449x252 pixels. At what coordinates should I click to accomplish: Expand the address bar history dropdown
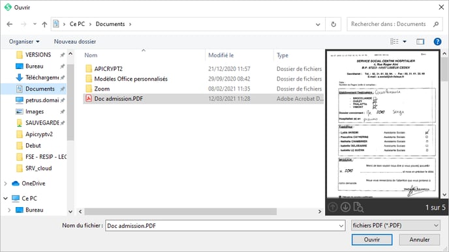tap(318, 24)
